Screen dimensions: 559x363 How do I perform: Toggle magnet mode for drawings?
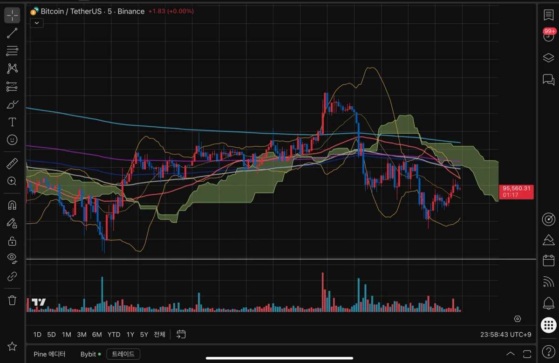click(12, 205)
